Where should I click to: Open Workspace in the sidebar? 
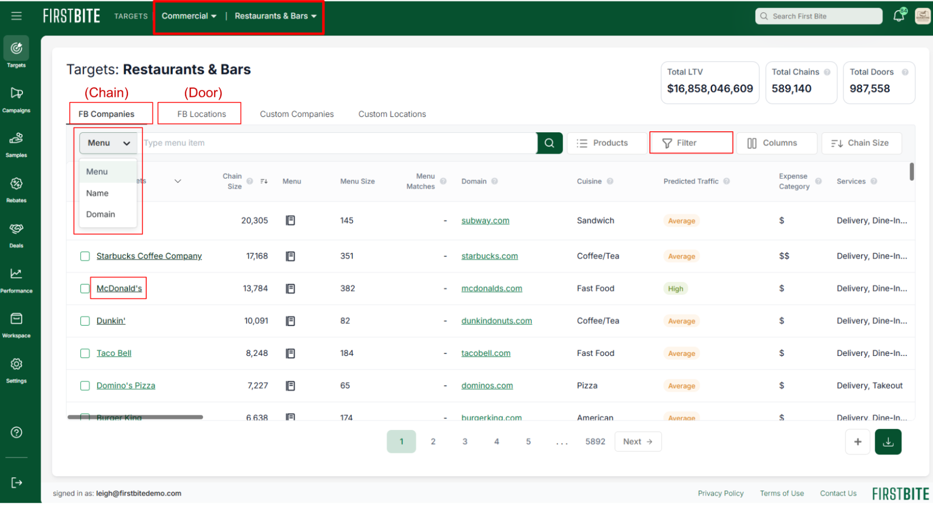pos(16,325)
